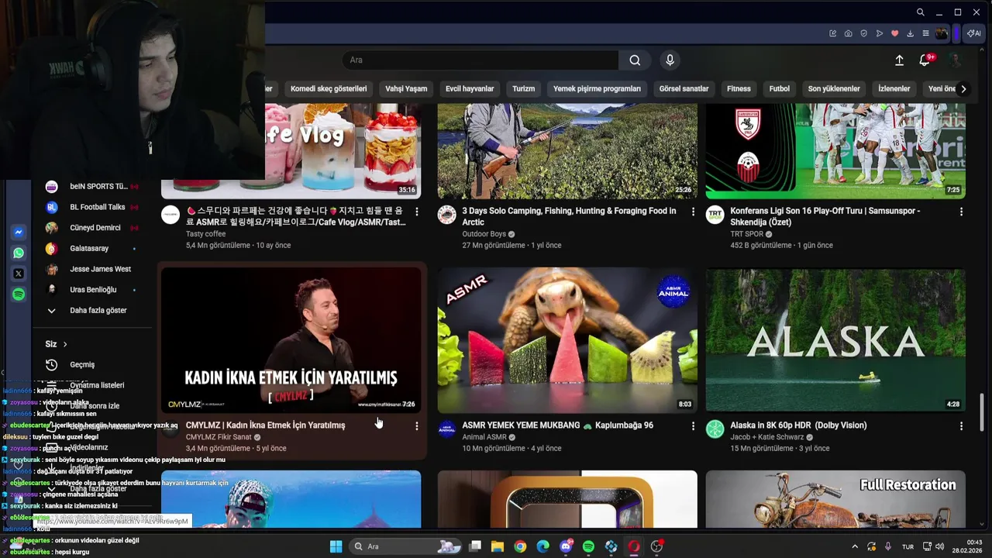Viewport: 992px width, 558px height.
Task: Open WhatsApp in Opera sidebar
Action: tap(19, 253)
